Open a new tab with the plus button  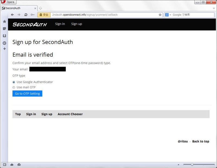(40, 8)
